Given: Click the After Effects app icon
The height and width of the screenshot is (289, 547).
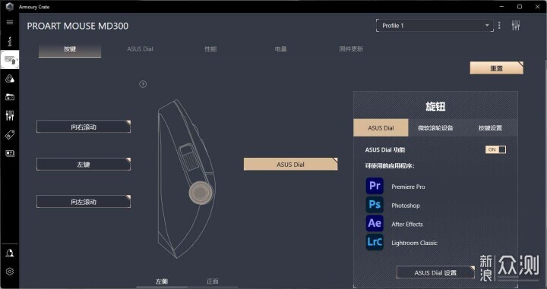Looking at the screenshot, I should (x=375, y=223).
